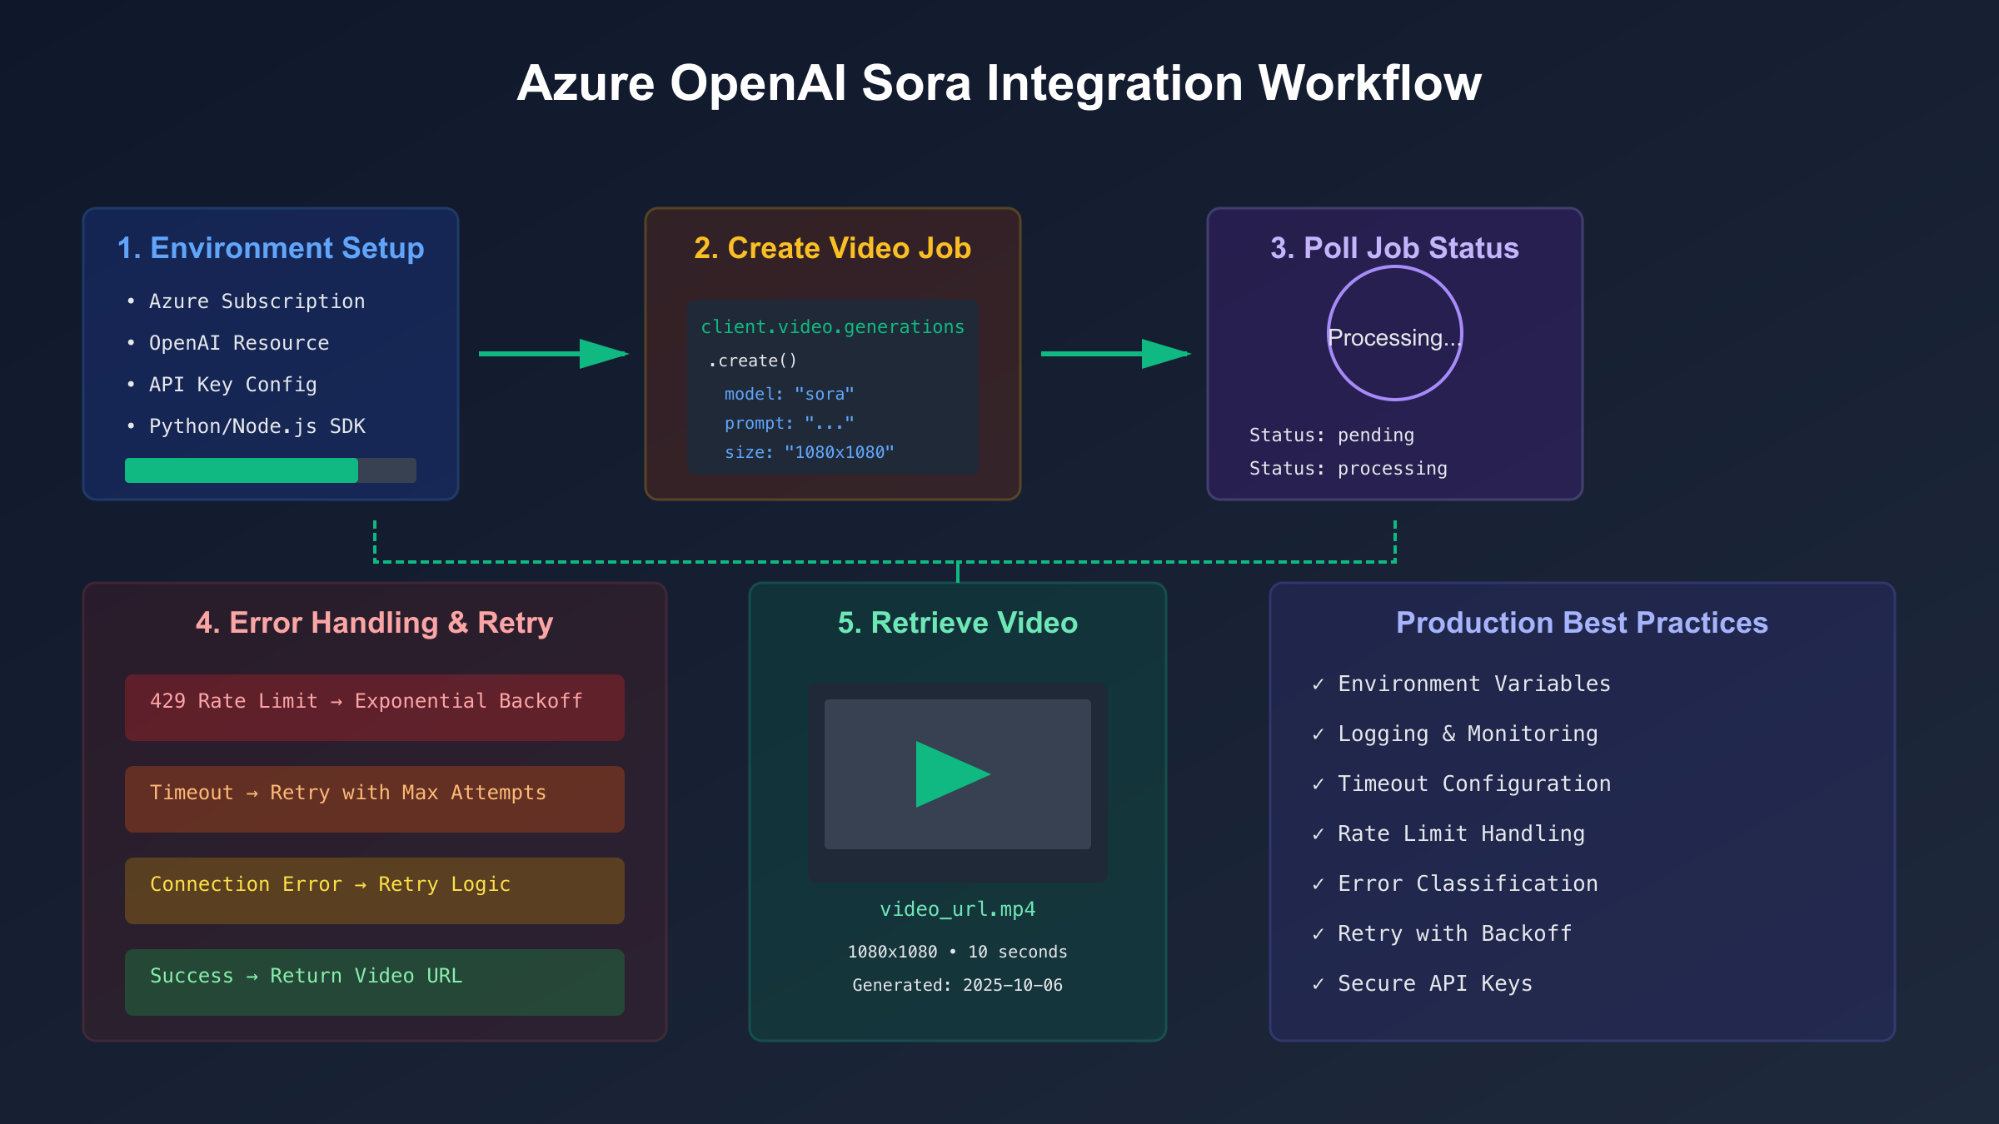Click Timeout Retry with Max Attempts bar

374,798
